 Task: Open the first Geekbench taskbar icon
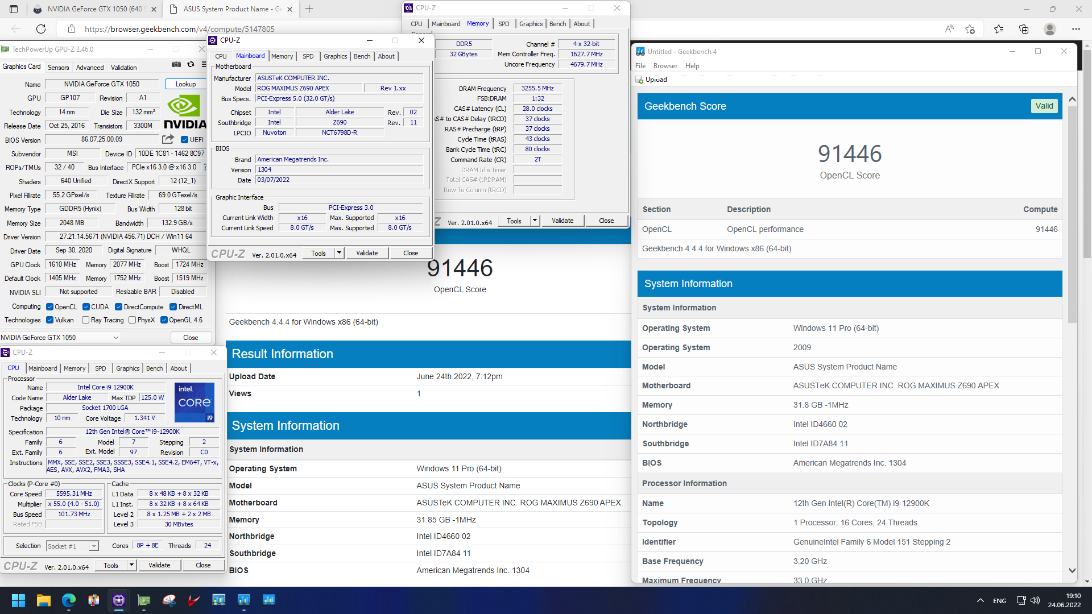[219, 600]
